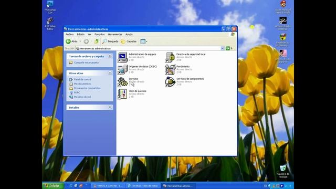Click the blue play icon in tray
The height and width of the screenshot is (189, 336).
coord(282,186)
